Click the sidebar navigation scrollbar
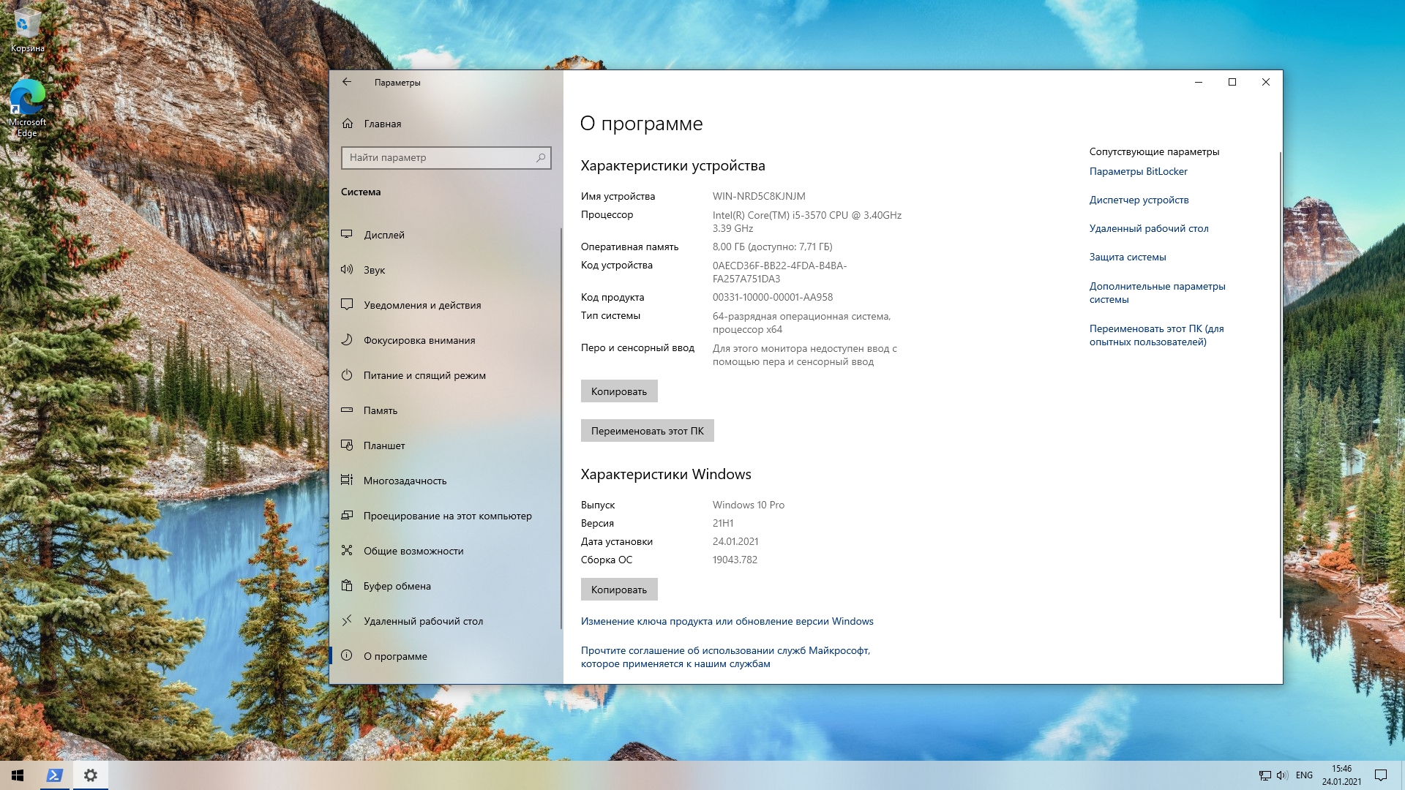 coord(561,428)
